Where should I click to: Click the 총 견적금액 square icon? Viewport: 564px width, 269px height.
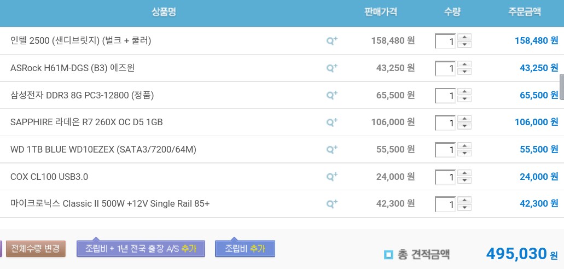coord(388,254)
